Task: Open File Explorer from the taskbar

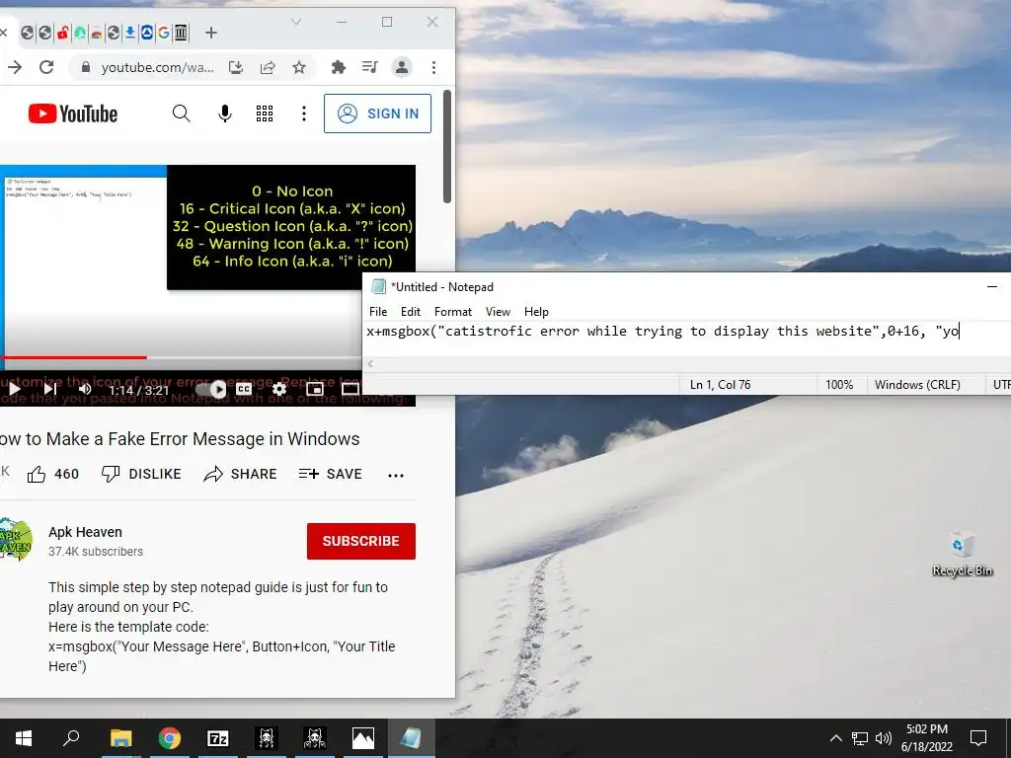Action: (120, 738)
